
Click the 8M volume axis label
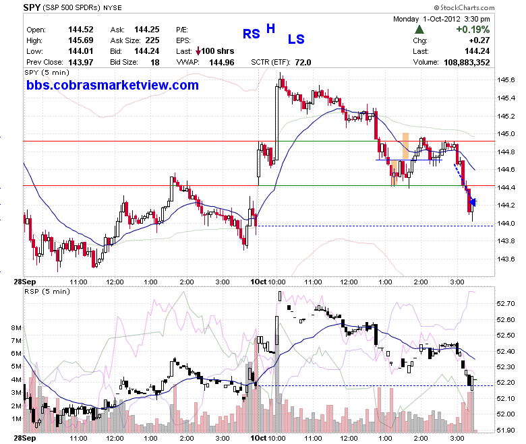click(16, 327)
